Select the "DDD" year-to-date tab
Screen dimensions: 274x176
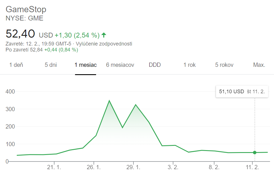coord(155,65)
